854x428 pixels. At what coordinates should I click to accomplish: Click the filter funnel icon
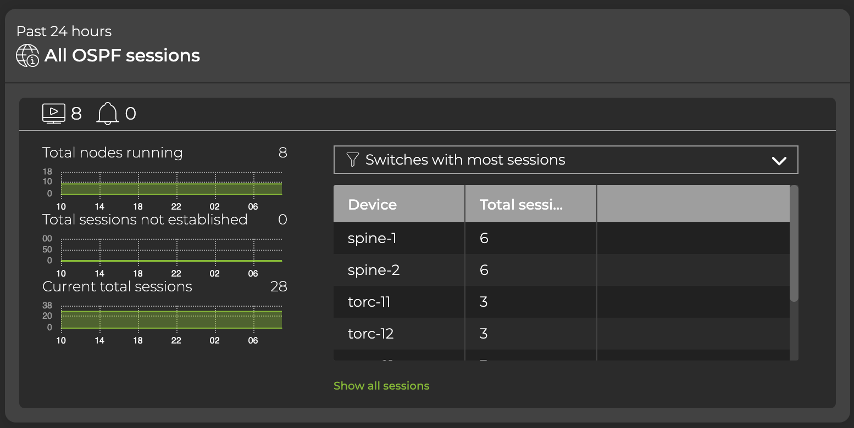tap(353, 160)
